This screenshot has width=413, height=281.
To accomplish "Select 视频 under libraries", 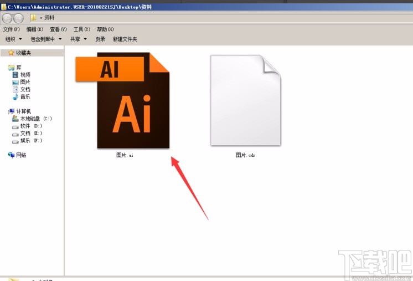I will (x=25, y=75).
